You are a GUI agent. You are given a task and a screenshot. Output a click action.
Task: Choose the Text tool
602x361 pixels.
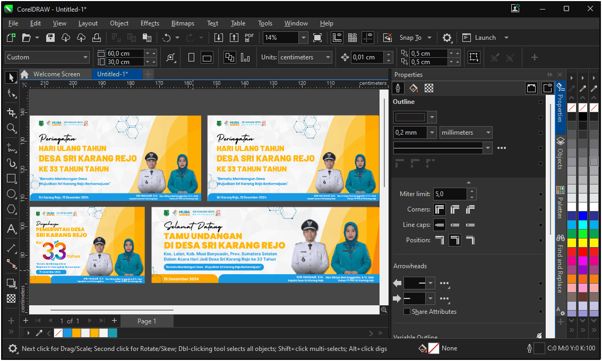tap(11, 229)
